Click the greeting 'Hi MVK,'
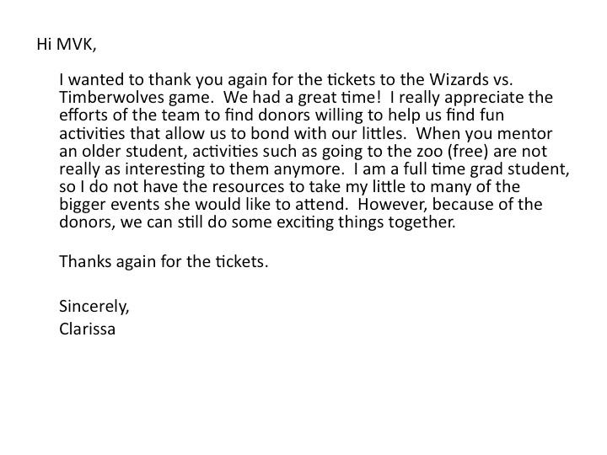Screen dimensions: 607x455 [x=67, y=45]
